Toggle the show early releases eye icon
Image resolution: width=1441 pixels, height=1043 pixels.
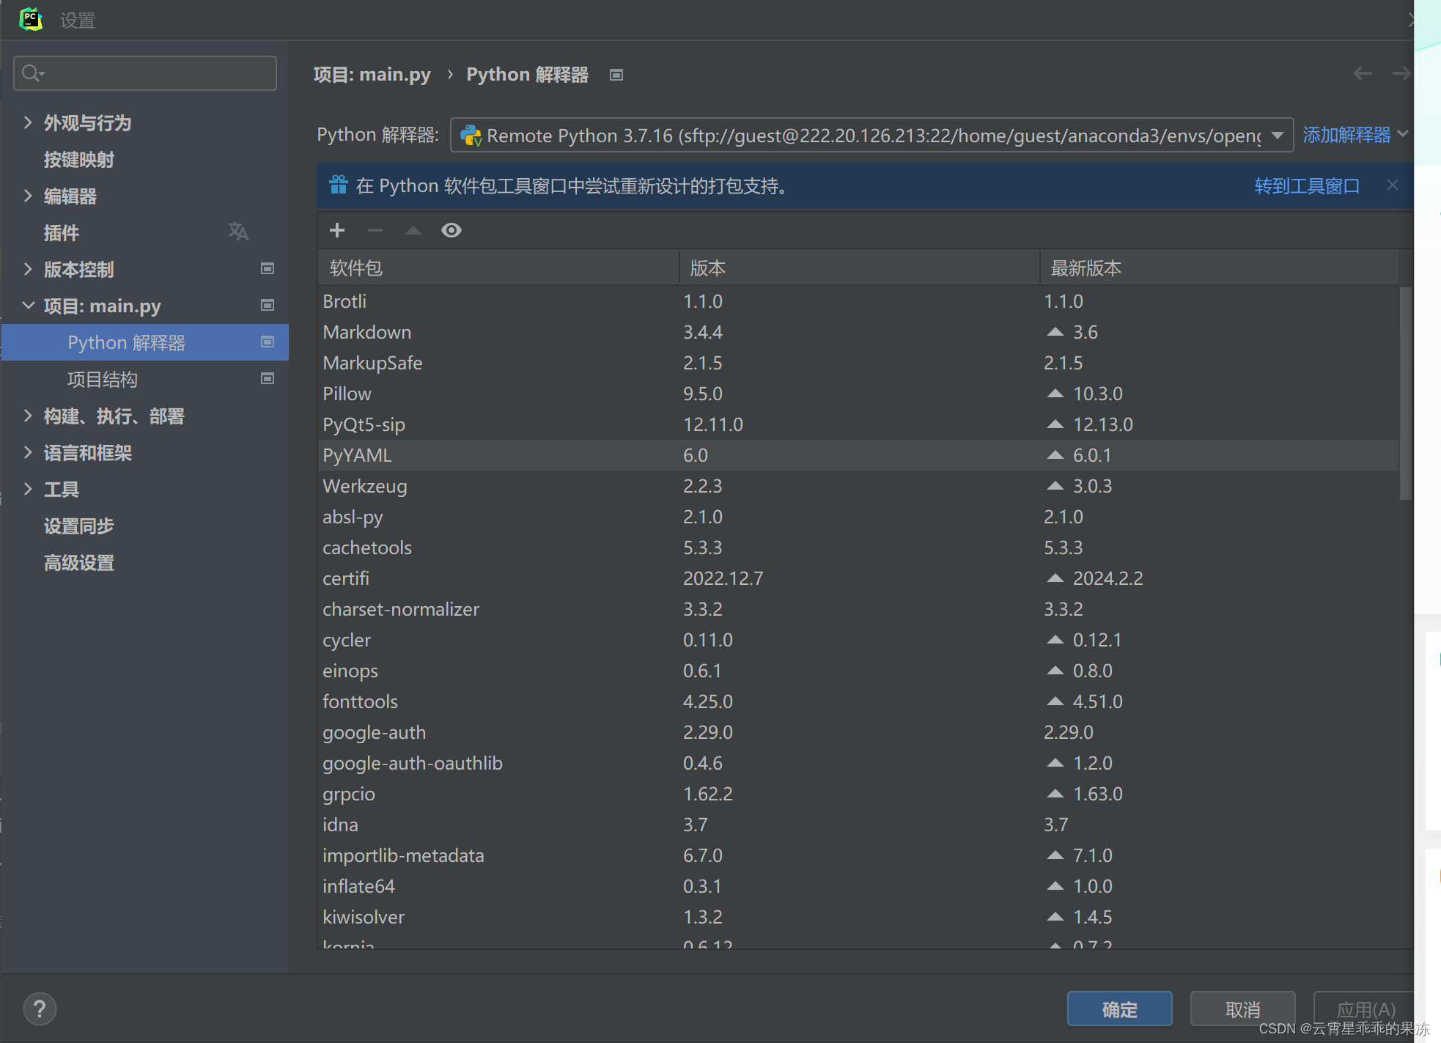[x=452, y=230]
